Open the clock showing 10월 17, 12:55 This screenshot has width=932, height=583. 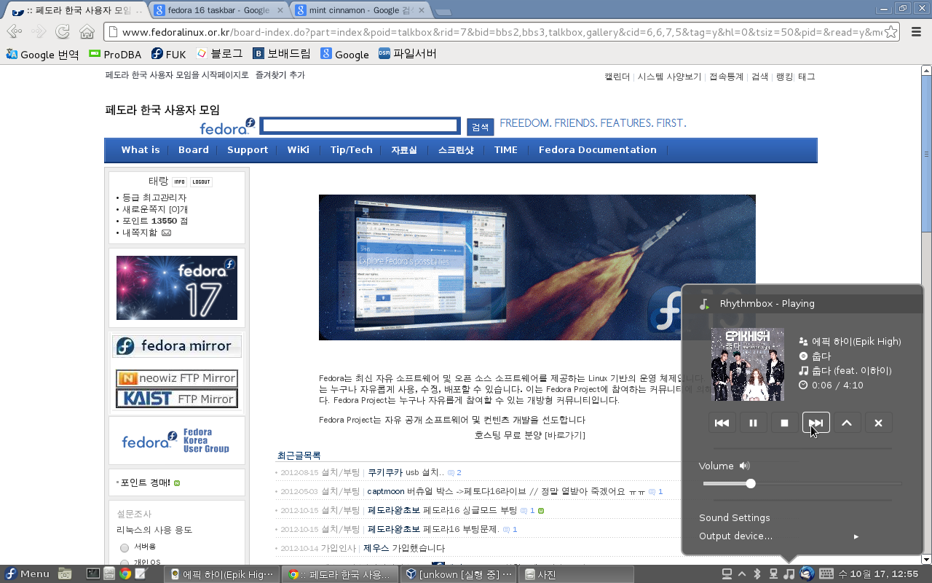tap(878, 574)
